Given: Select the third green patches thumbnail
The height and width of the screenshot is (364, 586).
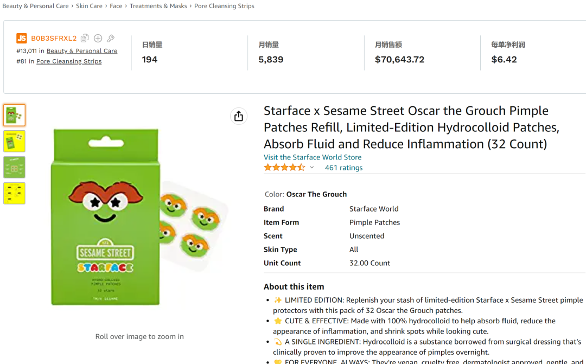Looking at the screenshot, I should pos(15,167).
